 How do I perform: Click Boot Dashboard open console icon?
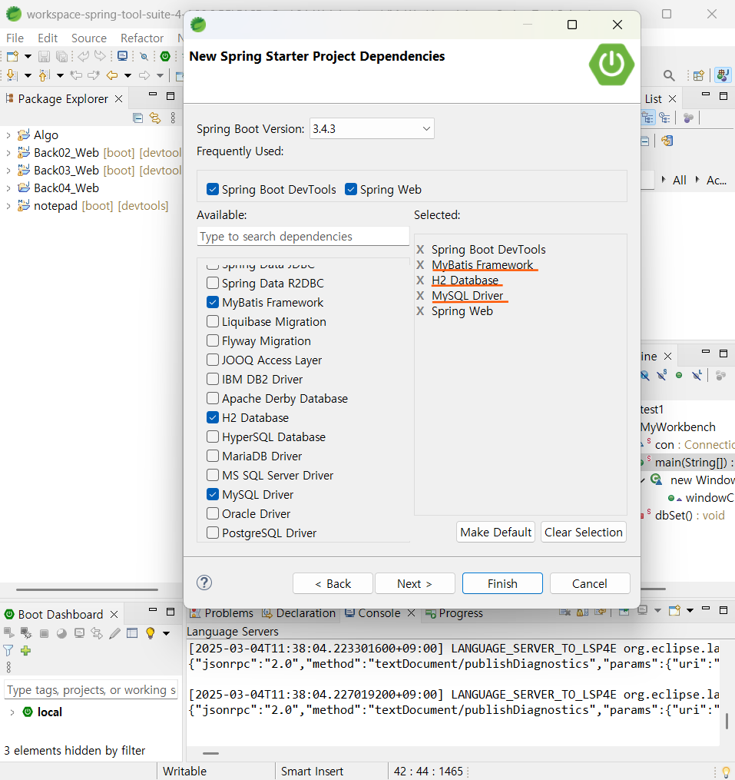(79, 633)
